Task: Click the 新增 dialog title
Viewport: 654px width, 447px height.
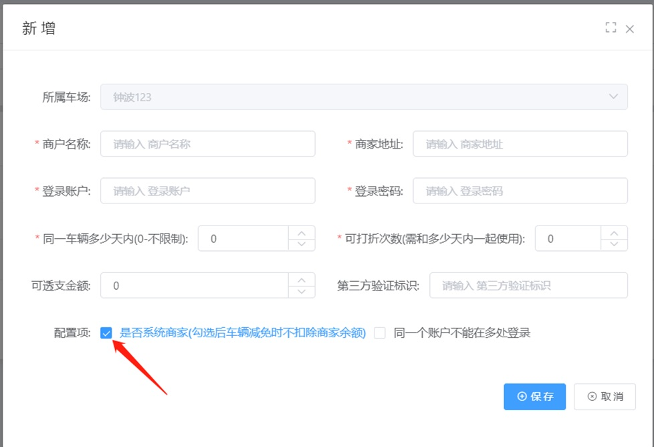Action: click(38, 28)
